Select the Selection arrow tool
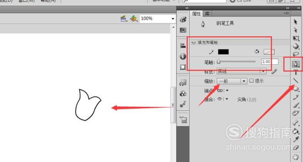Screen dimensions: 303x162 point(296,22)
